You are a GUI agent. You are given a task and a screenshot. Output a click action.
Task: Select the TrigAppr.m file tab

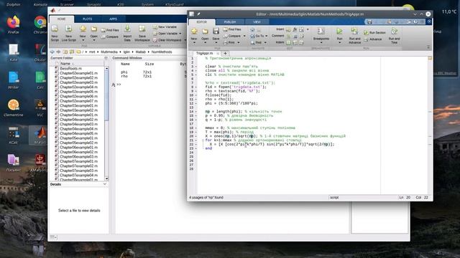point(205,54)
